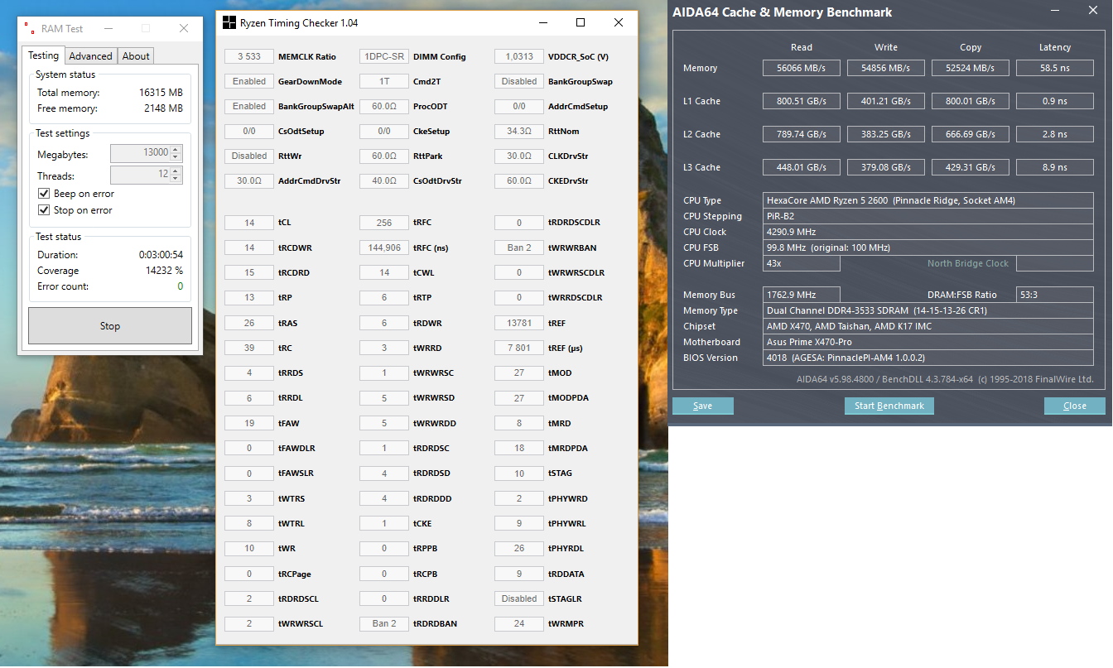
Task: Click the BankGroupSwap Disabled field
Action: pos(519,81)
